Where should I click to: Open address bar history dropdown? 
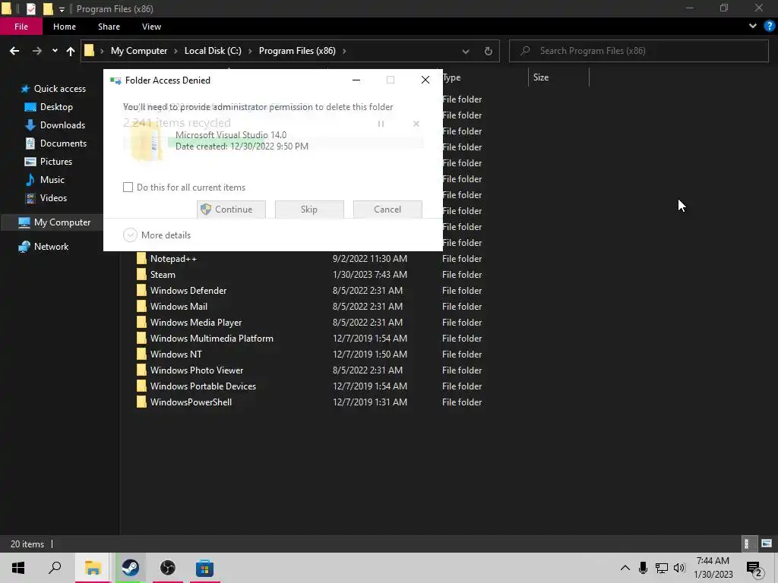466,51
